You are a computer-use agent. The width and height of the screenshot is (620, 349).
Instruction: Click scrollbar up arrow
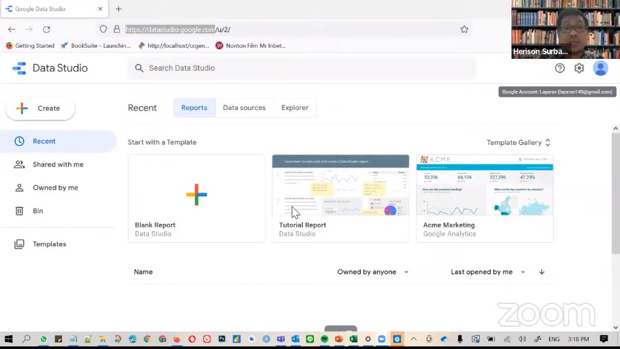point(615,128)
